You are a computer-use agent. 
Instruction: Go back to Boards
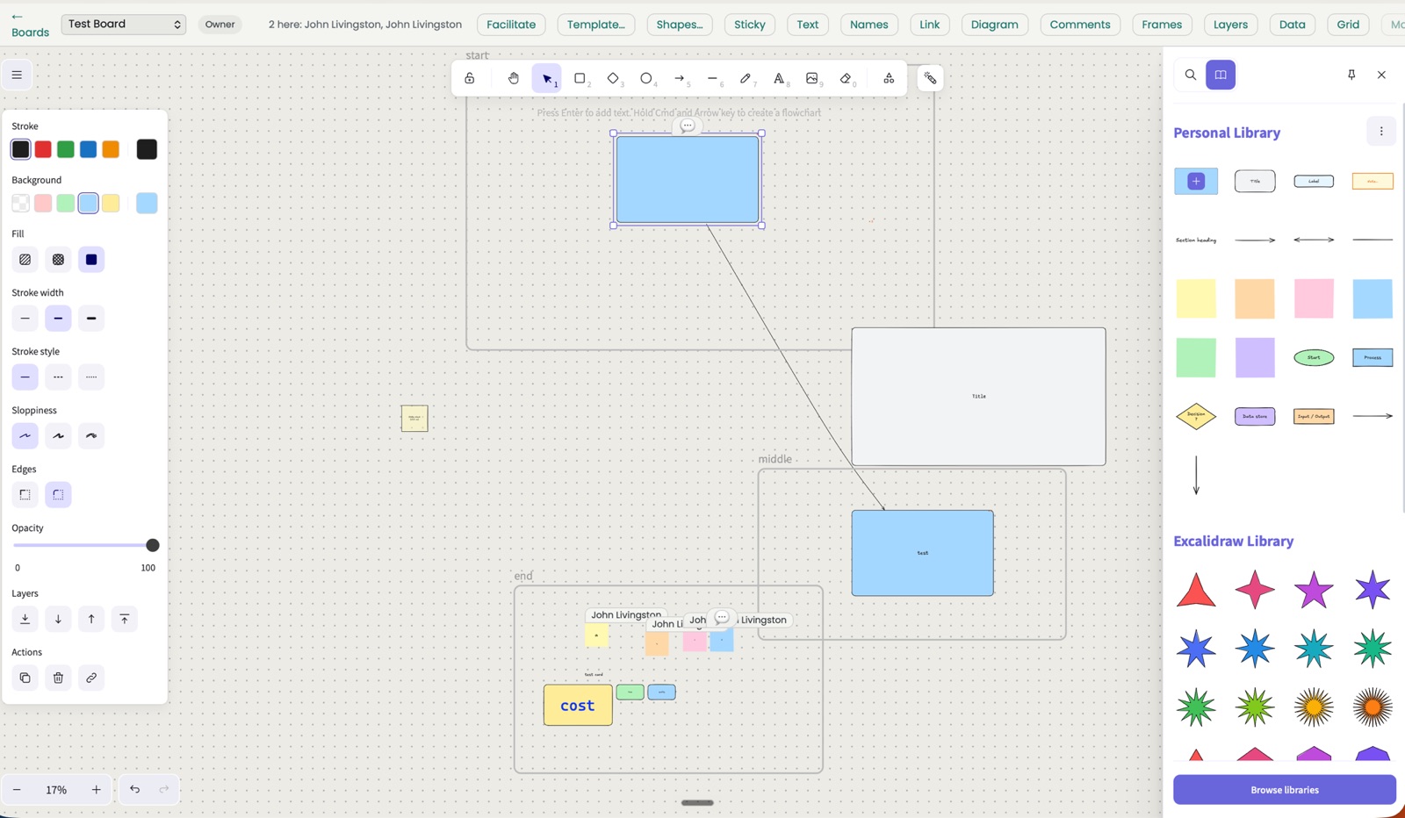(x=30, y=25)
